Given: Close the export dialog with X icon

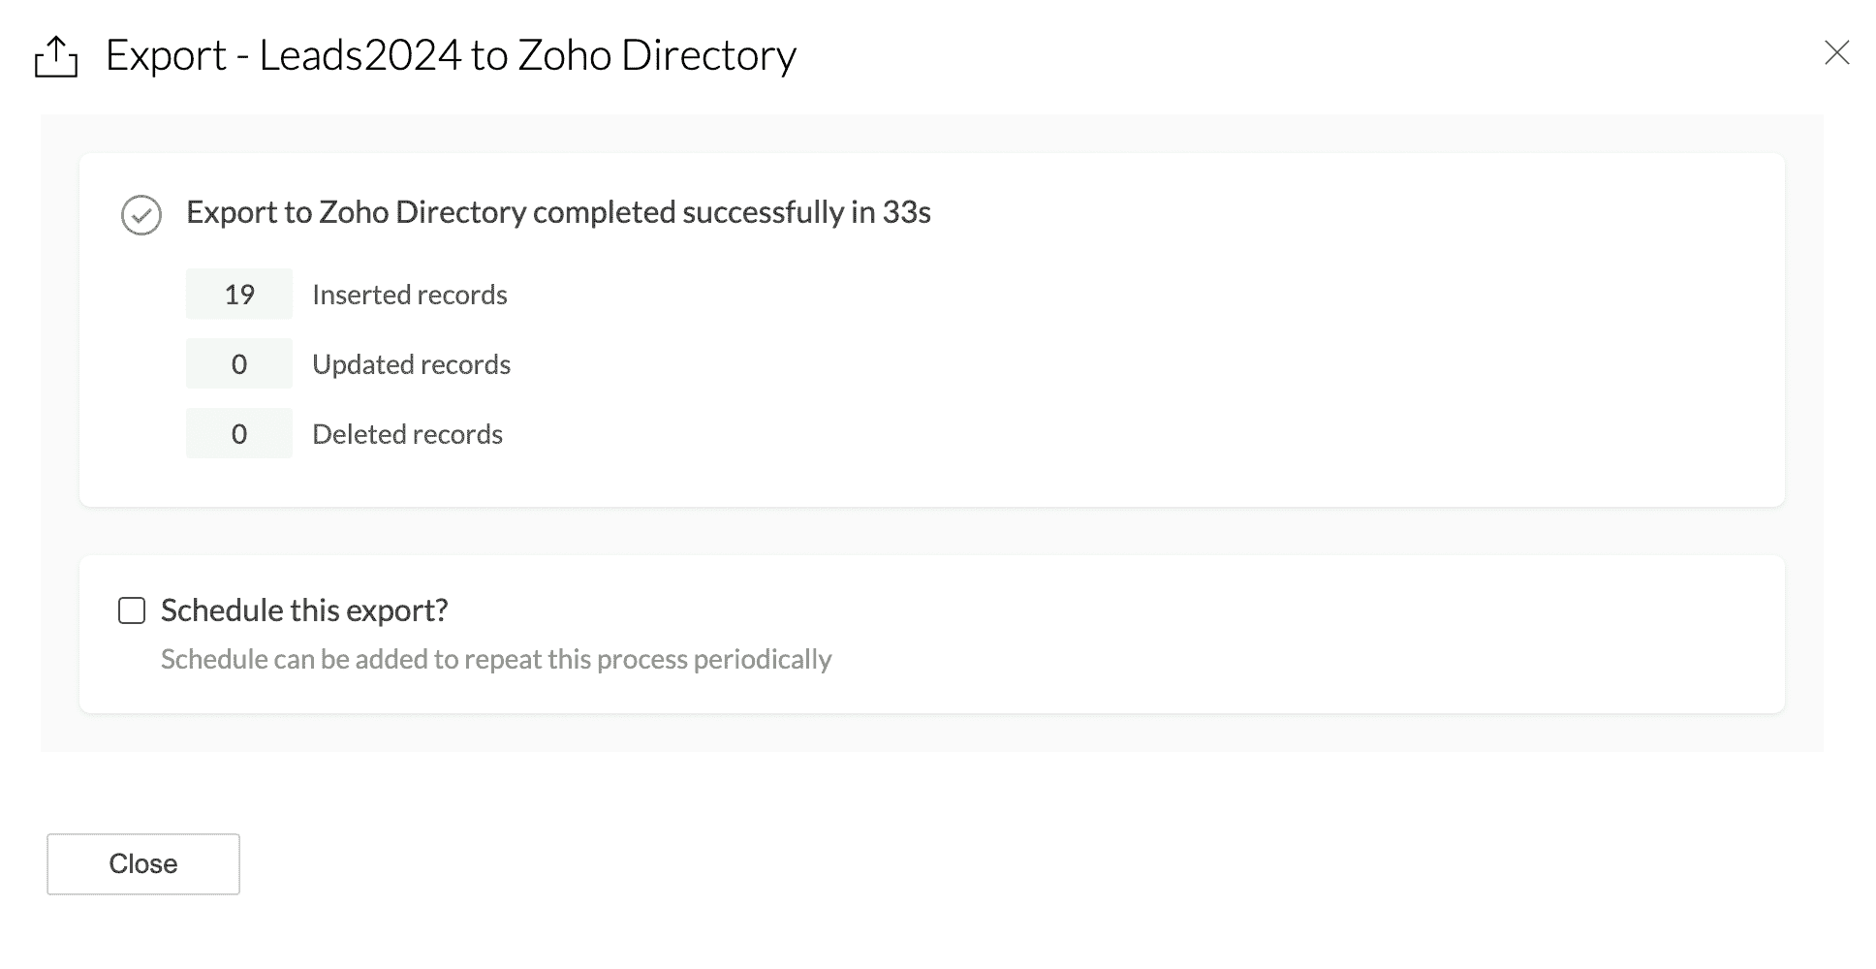Looking at the screenshot, I should (x=1836, y=52).
